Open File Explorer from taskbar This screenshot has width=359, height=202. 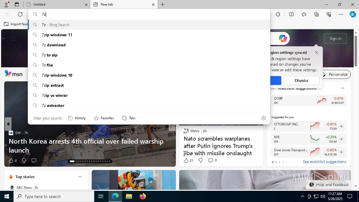coord(129,196)
